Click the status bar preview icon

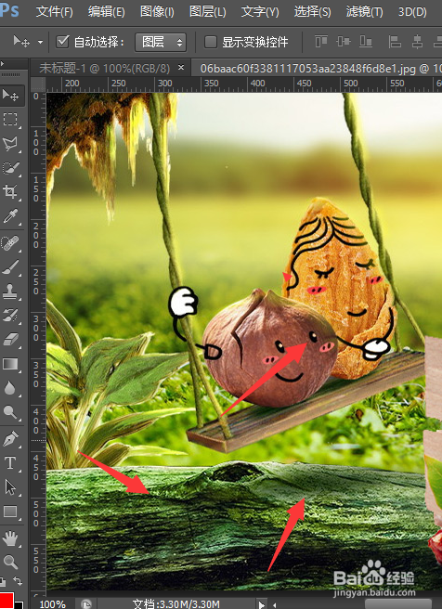pyautogui.click(x=85, y=604)
